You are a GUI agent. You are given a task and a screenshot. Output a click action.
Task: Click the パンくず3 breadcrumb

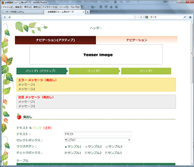(146, 71)
